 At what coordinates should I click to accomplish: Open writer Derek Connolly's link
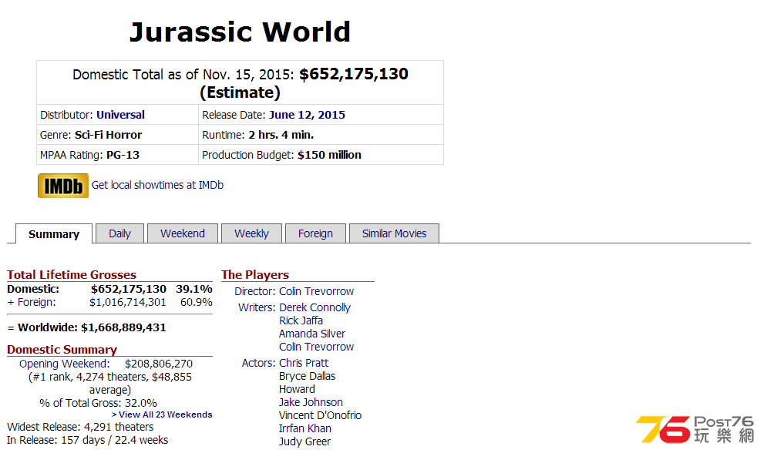(315, 308)
